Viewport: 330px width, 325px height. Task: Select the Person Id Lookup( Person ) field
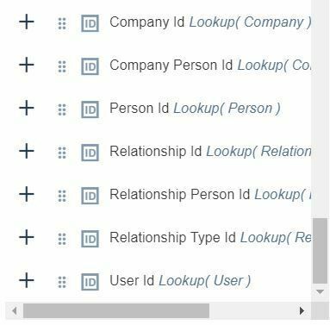click(x=195, y=109)
